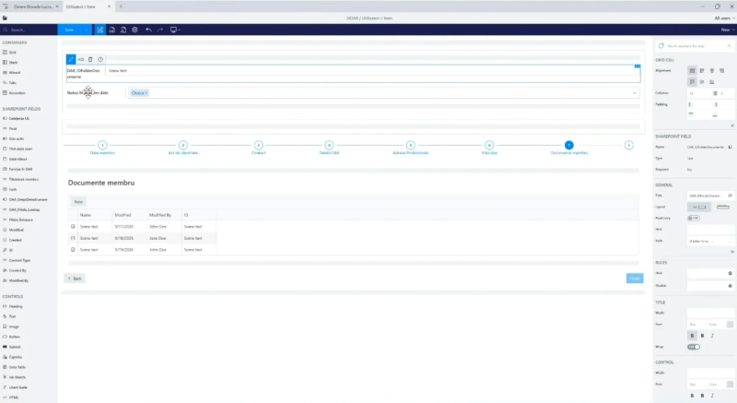
Task: Open form settings gear in top toolbar
Action: 135,30
